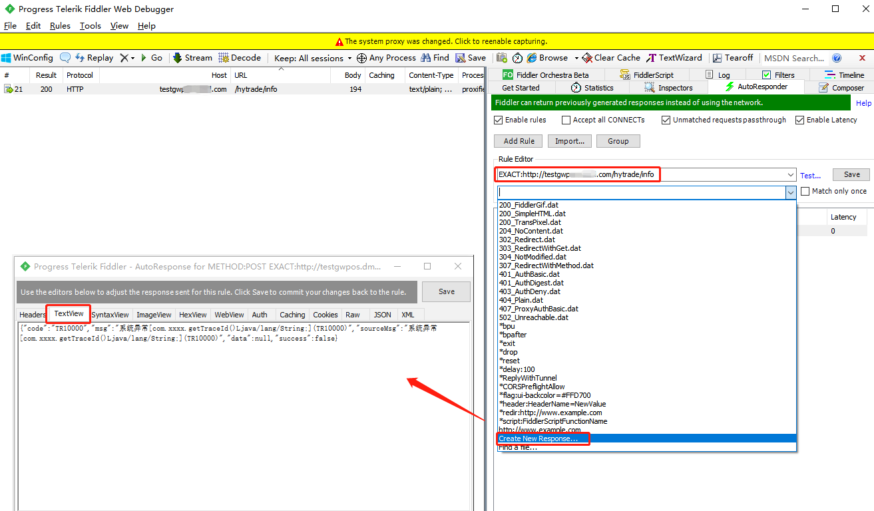Click Tearoff toolbar button

(733, 58)
